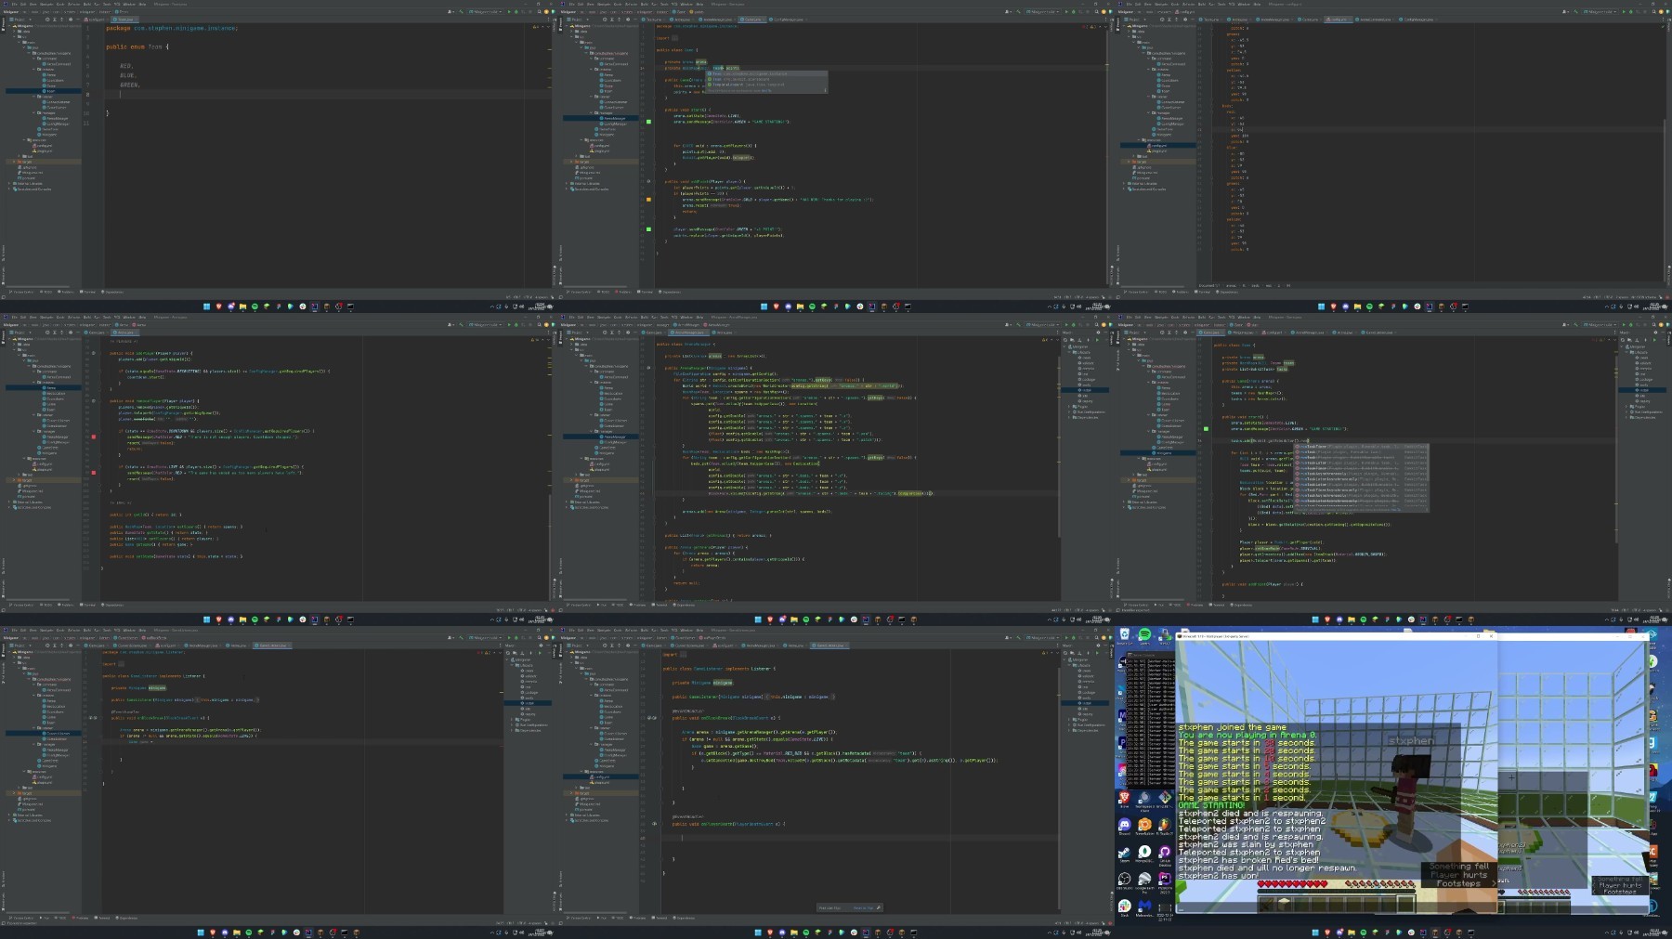This screenshot has width=1672, height=939.
Task: Launch Google Earth Pro desktop icon
Action: tap(1144, 880)
